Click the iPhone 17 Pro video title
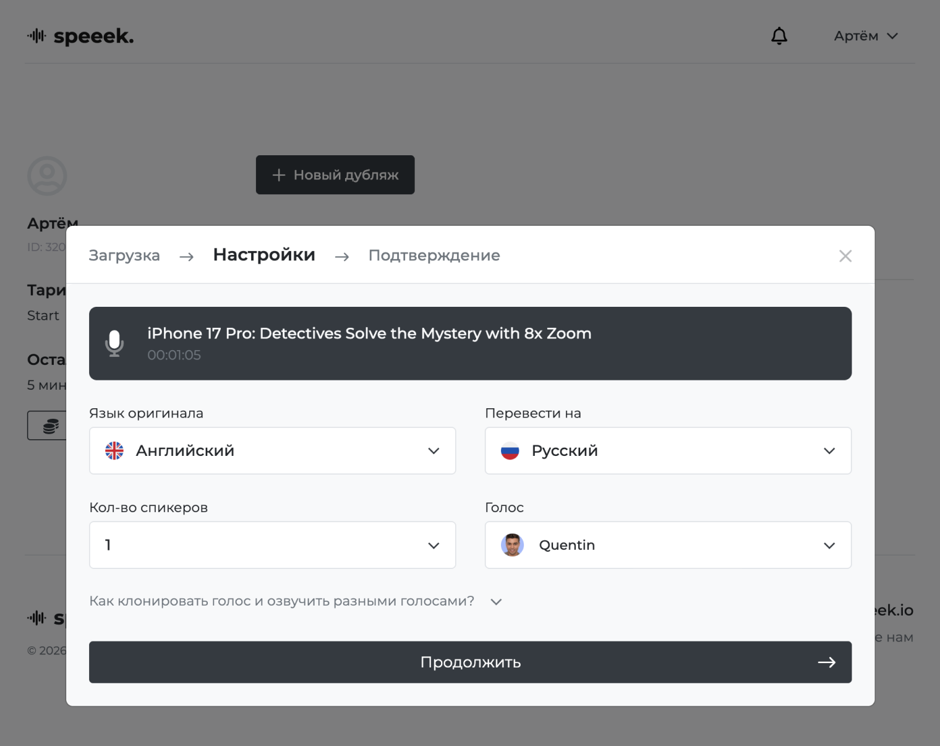This screenshot has width=940, height=746. (369, 333)
